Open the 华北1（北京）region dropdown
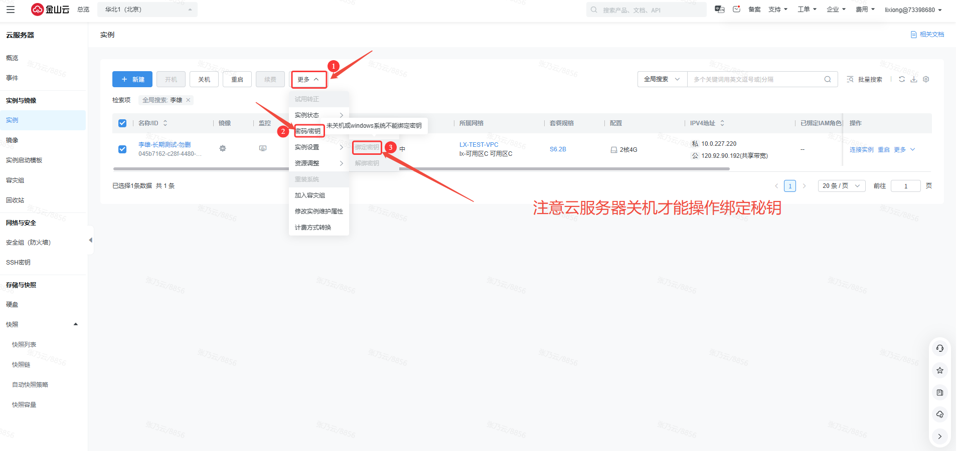957x451 pixels. pos(147,10)
